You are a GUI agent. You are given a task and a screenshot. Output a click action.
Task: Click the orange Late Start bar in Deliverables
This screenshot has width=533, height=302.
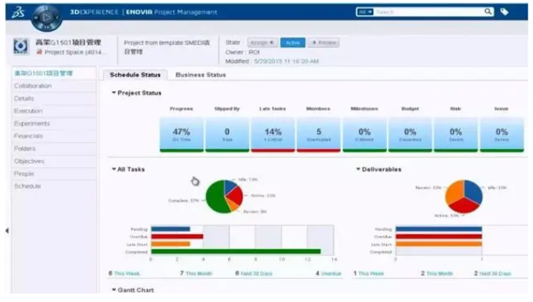[439, 244]
